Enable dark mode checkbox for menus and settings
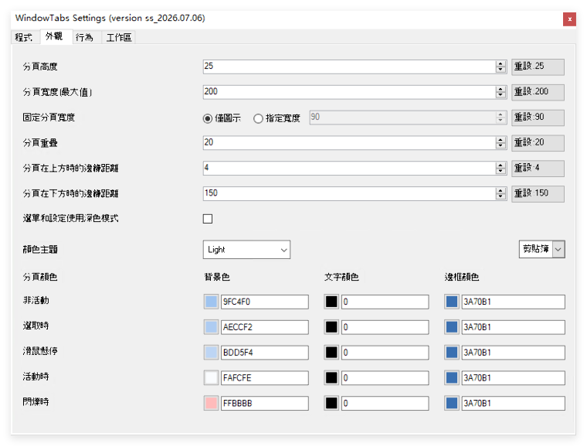 (x=208, y=219)
